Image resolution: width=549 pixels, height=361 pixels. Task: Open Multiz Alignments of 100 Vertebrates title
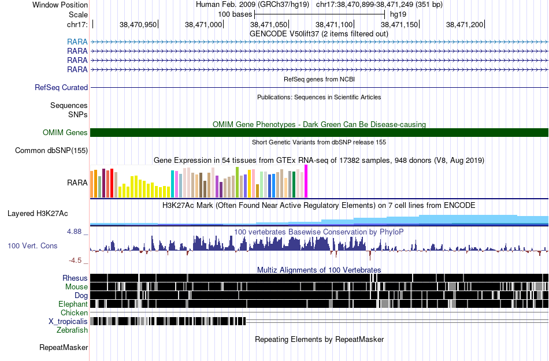point(319,270)
